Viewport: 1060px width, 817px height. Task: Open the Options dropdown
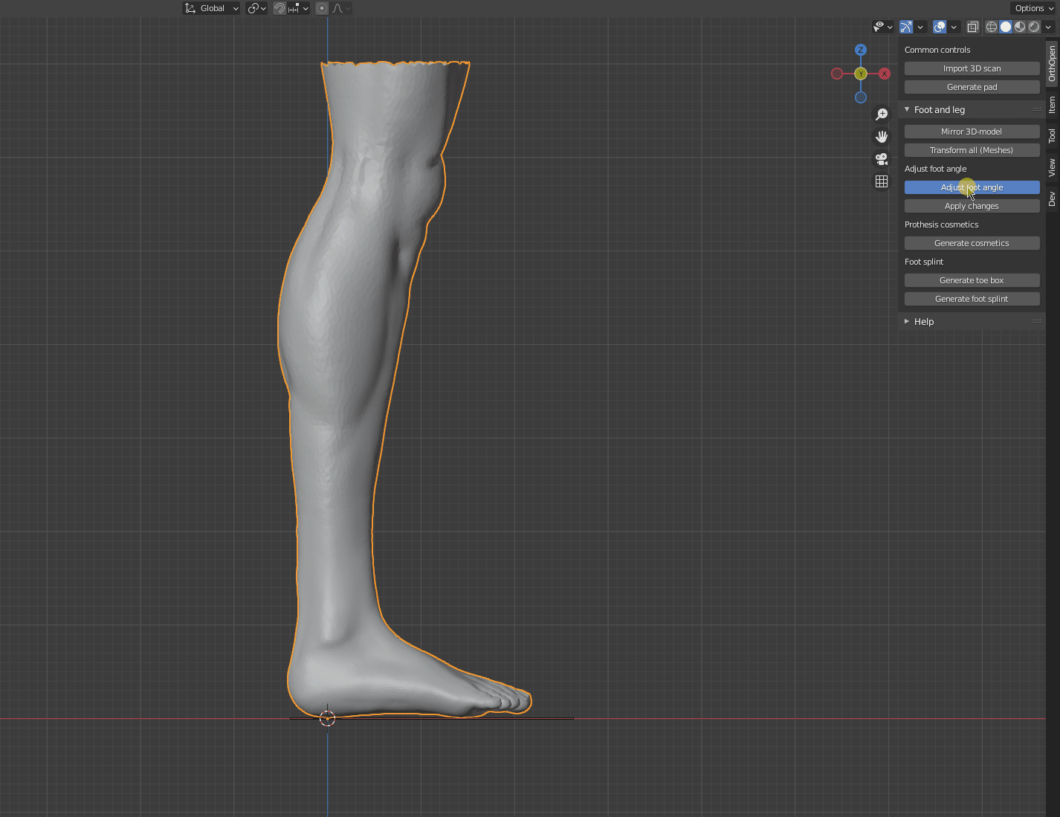1033,8
